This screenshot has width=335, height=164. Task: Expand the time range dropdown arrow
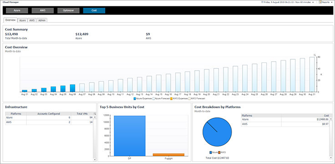(x=313, y=2)
